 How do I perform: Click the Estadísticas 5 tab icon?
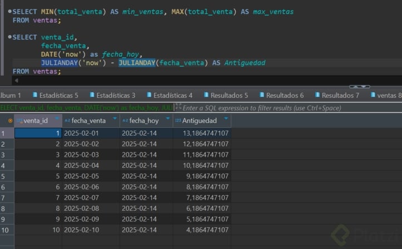tap(35, 95)
